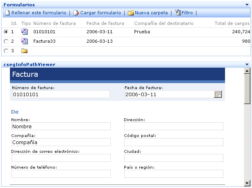Click the Compañía input field
Viewport: 252px width, 188px height.
coord(61,142)
